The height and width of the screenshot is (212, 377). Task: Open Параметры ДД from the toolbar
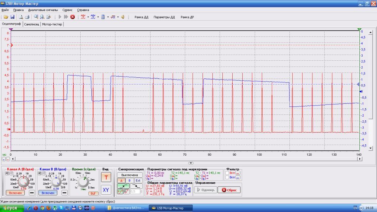tap(164, 17)
